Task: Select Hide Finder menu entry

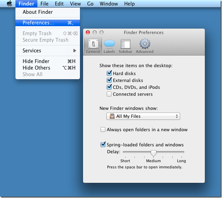Action: 48,61
